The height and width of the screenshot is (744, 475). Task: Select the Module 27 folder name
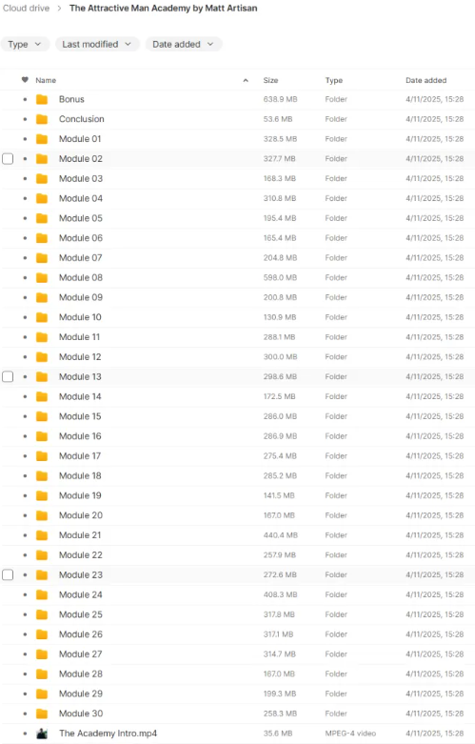[81, 654]
